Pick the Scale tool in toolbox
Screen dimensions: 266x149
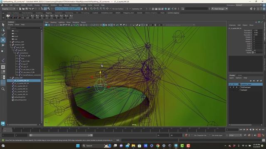[x=2, y=51]
